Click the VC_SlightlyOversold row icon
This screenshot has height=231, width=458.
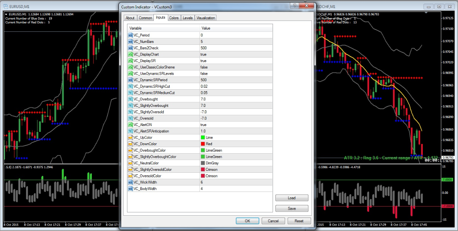pos(130,112)
